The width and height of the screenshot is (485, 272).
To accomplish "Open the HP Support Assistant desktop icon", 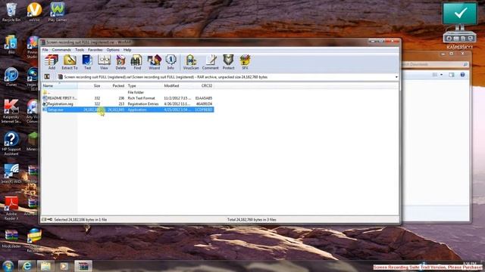I will point(11,144).
